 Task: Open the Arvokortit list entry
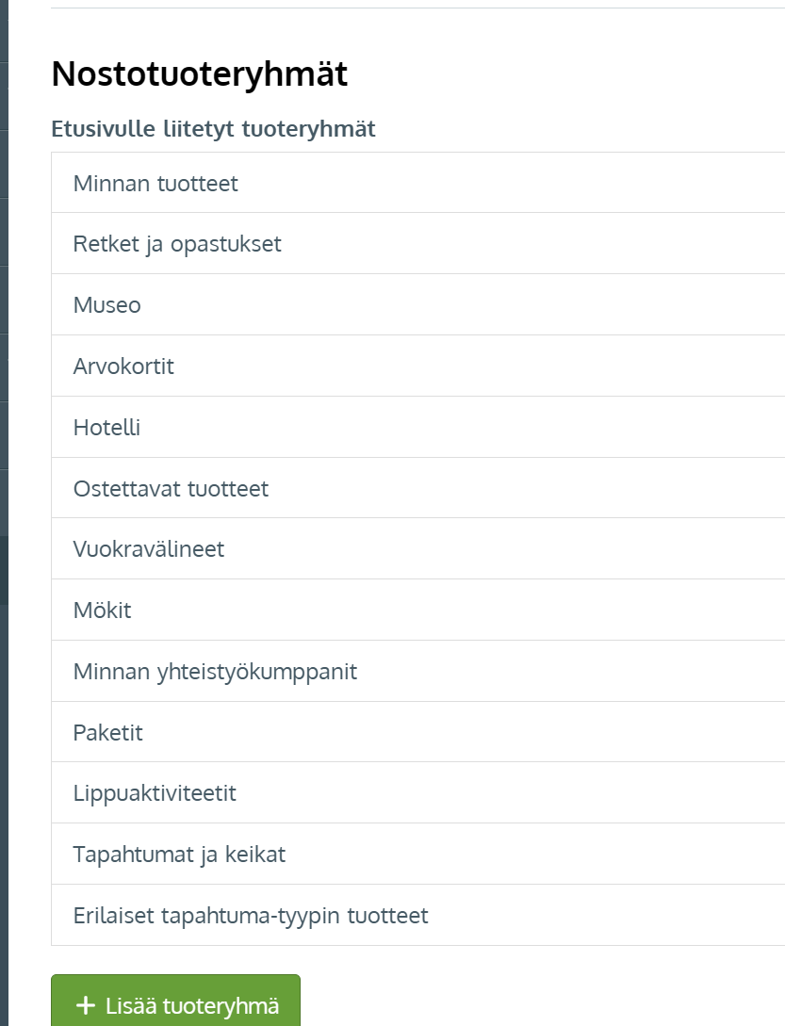417,366
